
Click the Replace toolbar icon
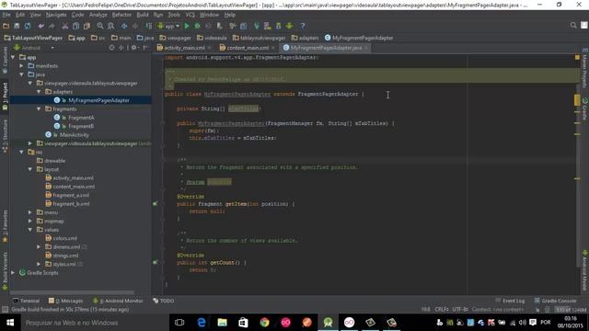click(x=110, y=26)
